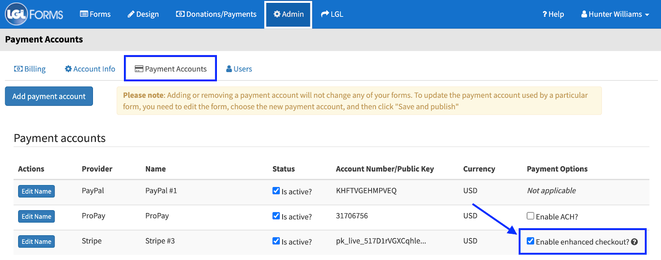Click Edit Name for Stripe #3
The width and height of the screenshot is (661, 260).
[36, 241]
